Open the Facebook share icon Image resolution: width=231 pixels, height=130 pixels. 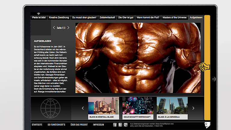pyautogui.click(x=115, y=125)
